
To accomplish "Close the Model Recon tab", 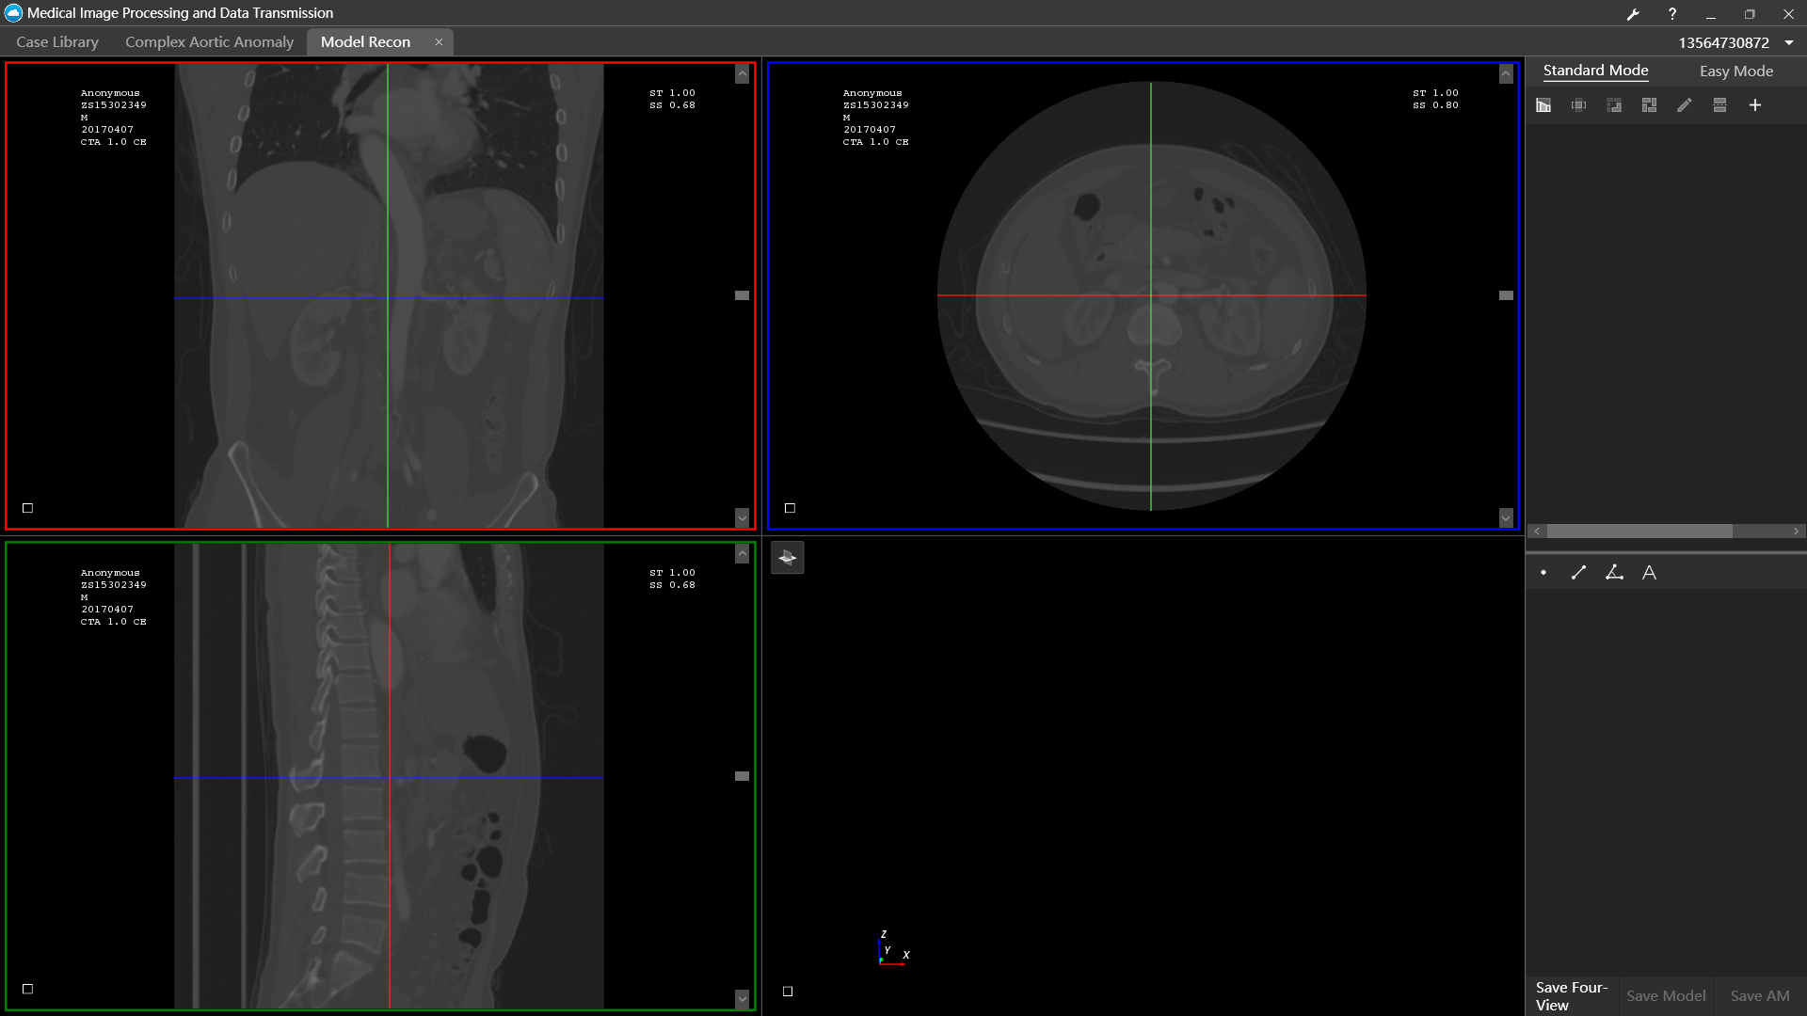I will [439, 42].
